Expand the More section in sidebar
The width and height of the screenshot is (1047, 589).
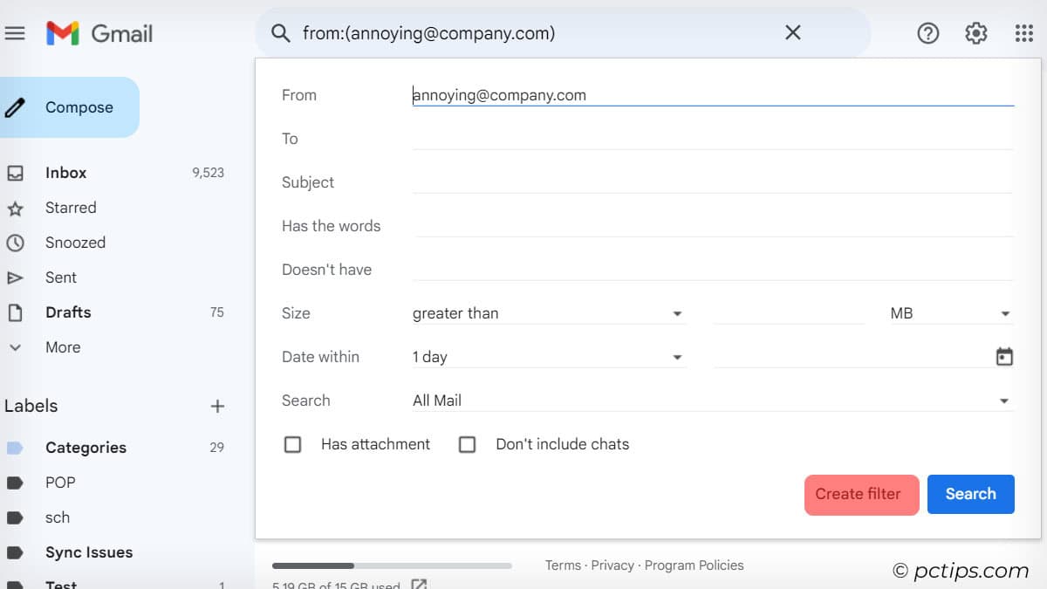pos(63,347)
